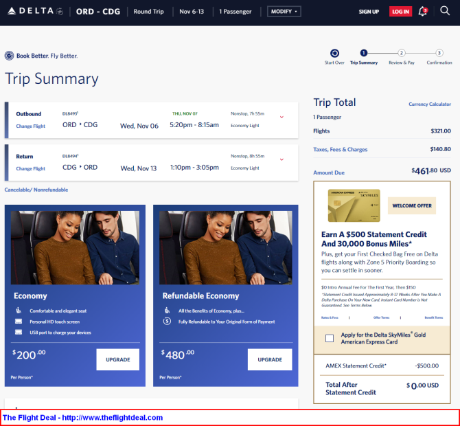Go to Trip Summary step 1
Image resolution: width=460 pixels, height=426 pixels.
(x=363, y=53)
